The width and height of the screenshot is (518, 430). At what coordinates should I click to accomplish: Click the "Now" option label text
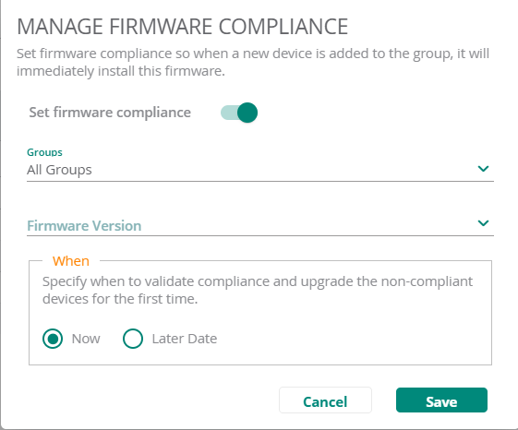coord(86,339)
